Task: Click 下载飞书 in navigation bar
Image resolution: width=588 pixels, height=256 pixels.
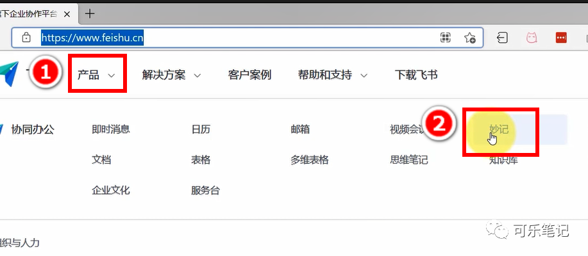Action: click(416, 76)
